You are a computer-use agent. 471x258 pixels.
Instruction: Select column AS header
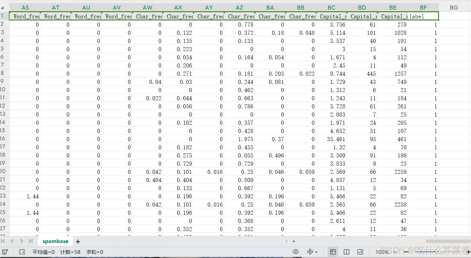click(x=25, y=7)
